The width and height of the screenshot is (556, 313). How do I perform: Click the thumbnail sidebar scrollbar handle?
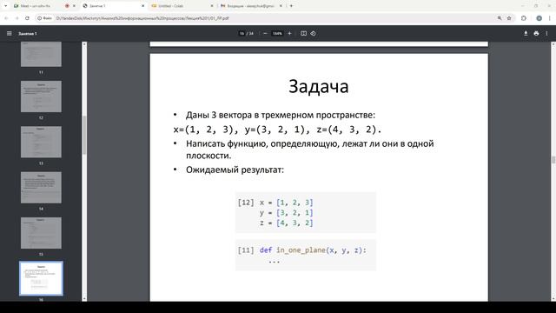84,135
